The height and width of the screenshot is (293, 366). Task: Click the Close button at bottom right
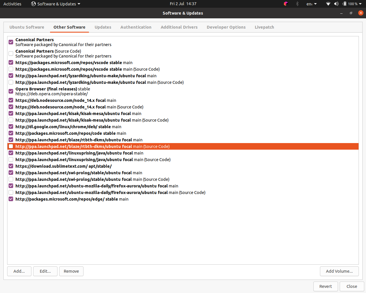352,286
